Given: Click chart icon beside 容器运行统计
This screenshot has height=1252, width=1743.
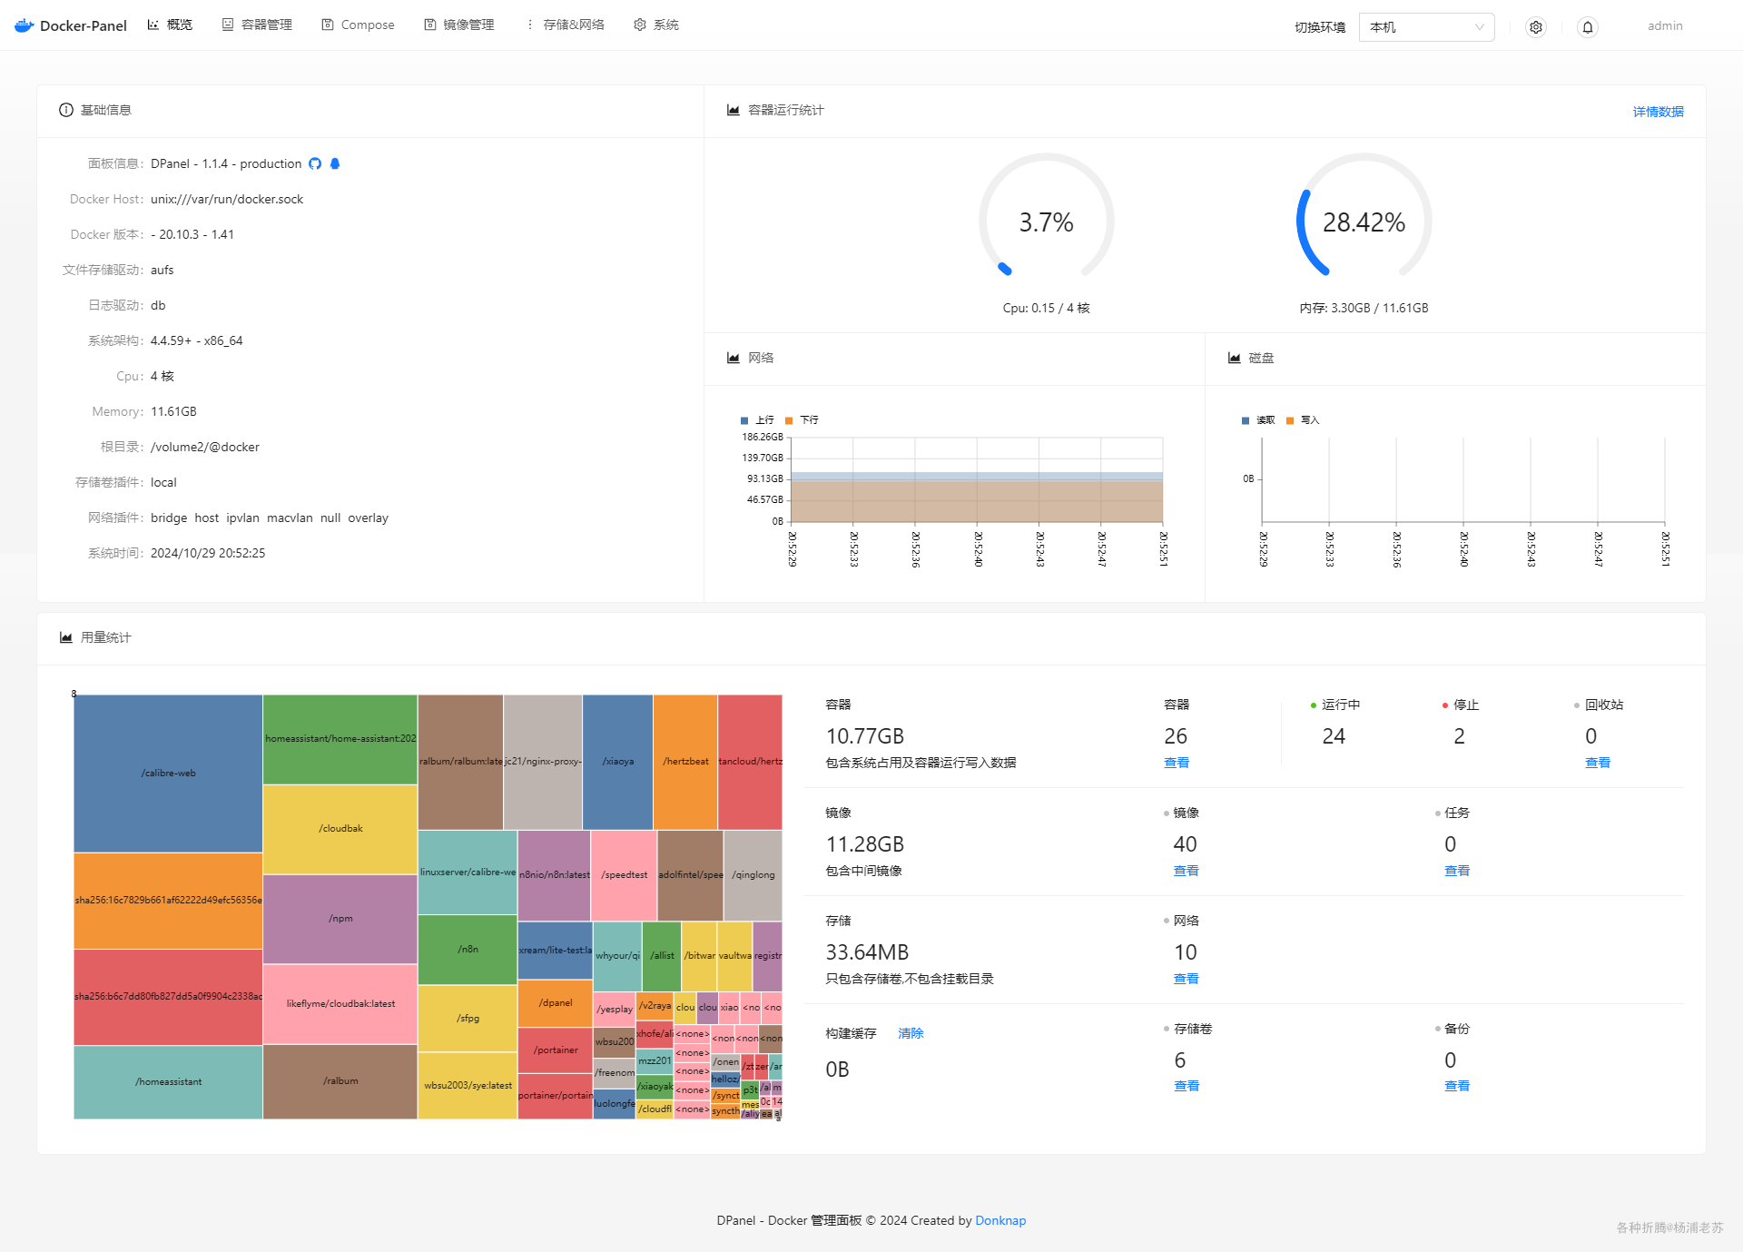Looking at the screenshot, I should coord(733,110).
